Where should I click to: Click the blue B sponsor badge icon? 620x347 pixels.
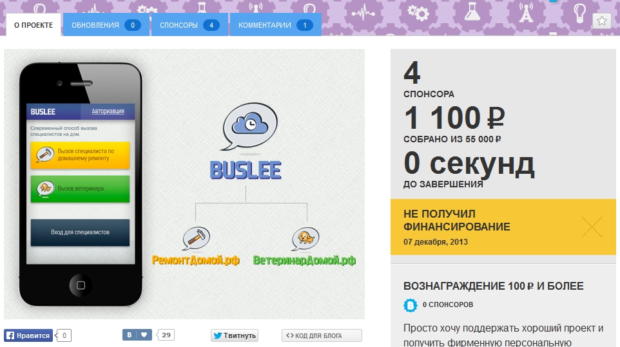(x=411, y=305)
